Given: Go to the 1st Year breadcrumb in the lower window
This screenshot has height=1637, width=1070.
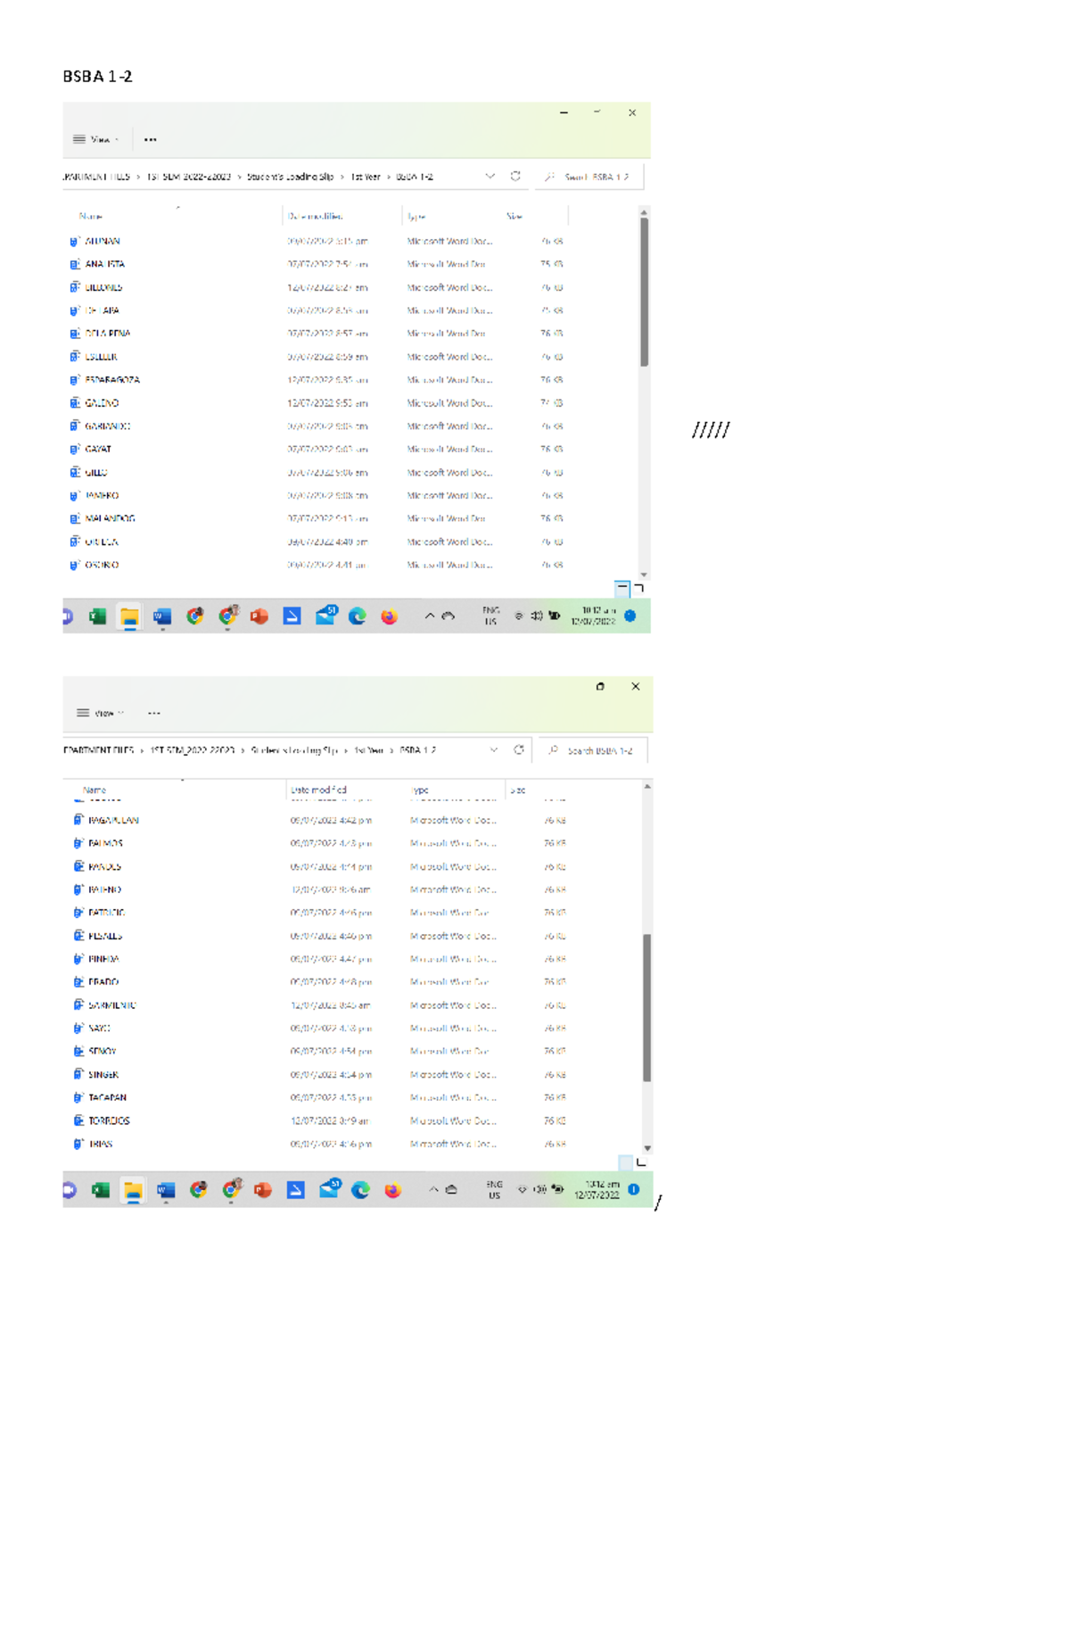Looking at the screenshot, I should tap(369, 750).
